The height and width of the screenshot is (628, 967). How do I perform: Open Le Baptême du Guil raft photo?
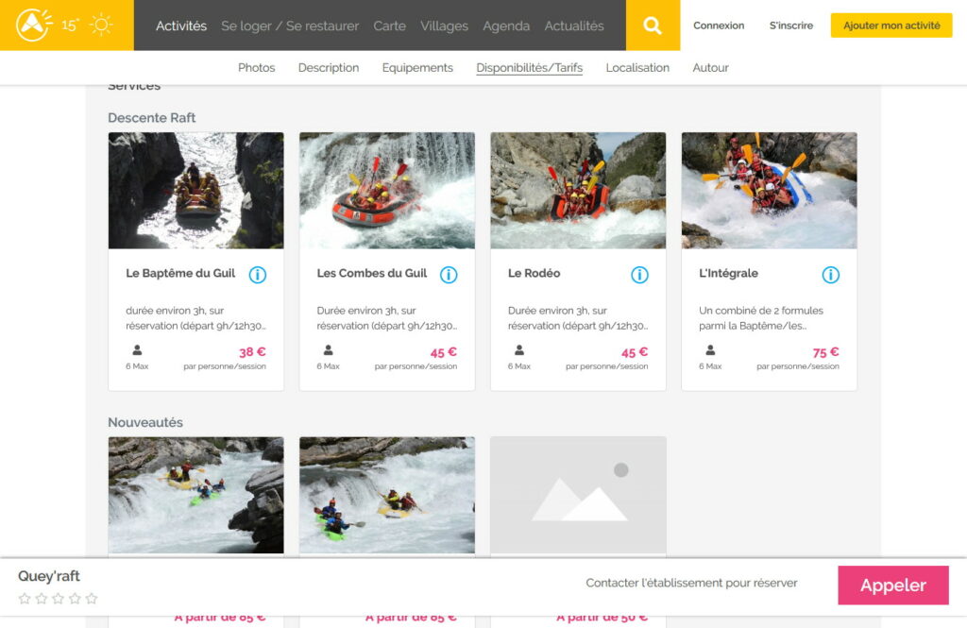tap(196, 191)
